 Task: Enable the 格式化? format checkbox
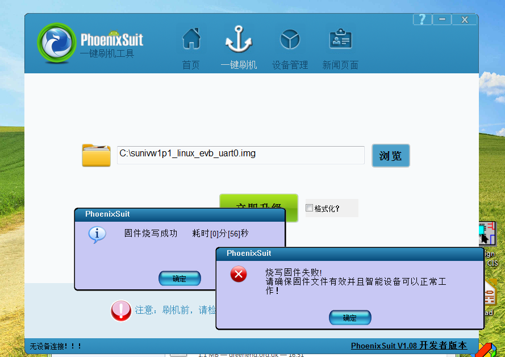coord(309,208)
